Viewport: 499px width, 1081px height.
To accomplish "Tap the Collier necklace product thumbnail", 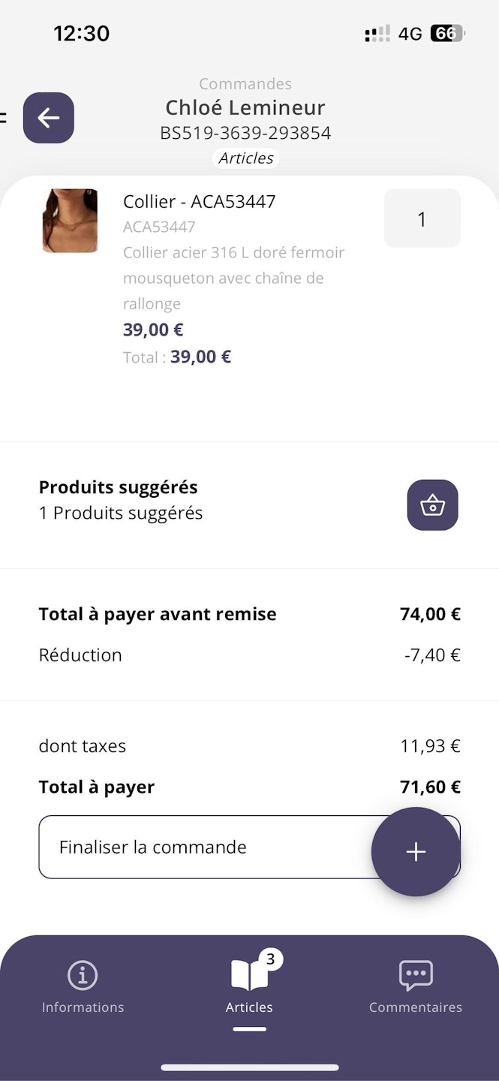I will pyautogui.click(x=70, y=221).
